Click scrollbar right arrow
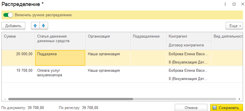The width and height of the screenshot is (245, 111). coord(239,99)
